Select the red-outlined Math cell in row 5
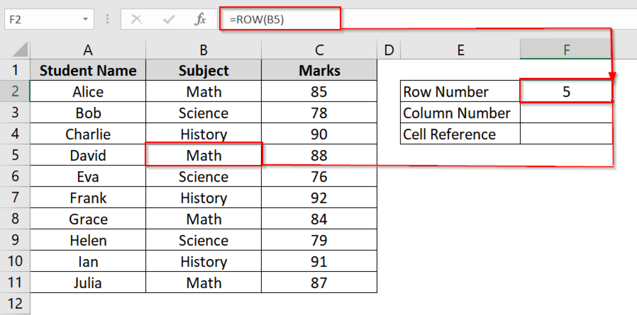Screen dimensions: 637x315 203,155
